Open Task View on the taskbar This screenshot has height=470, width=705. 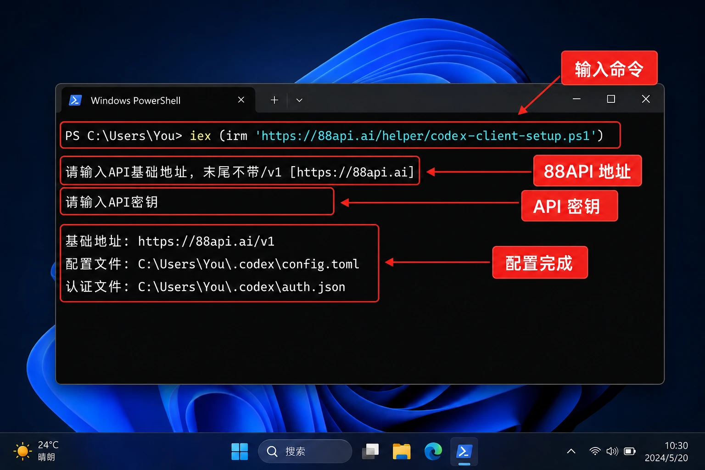point(370,451)
